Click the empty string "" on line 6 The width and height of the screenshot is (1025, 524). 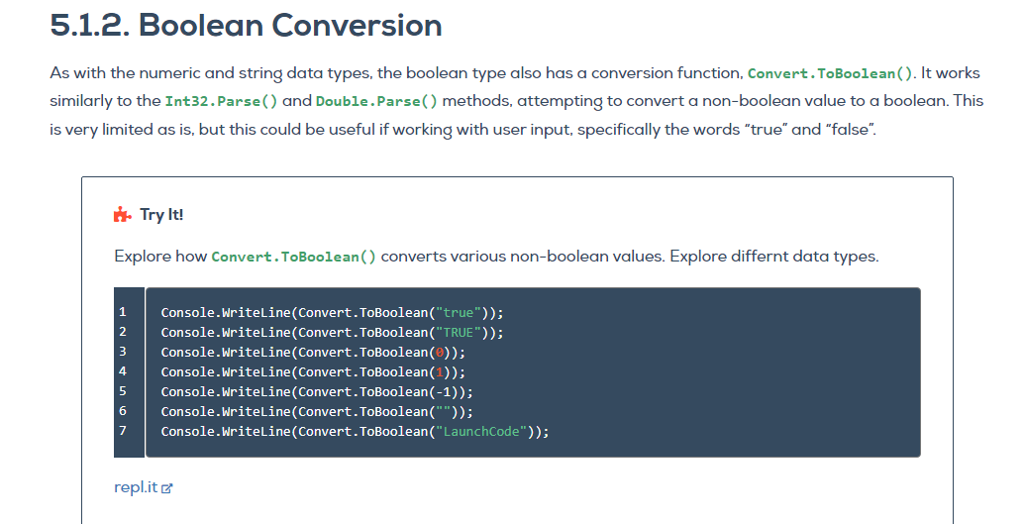tap(444, 411)
